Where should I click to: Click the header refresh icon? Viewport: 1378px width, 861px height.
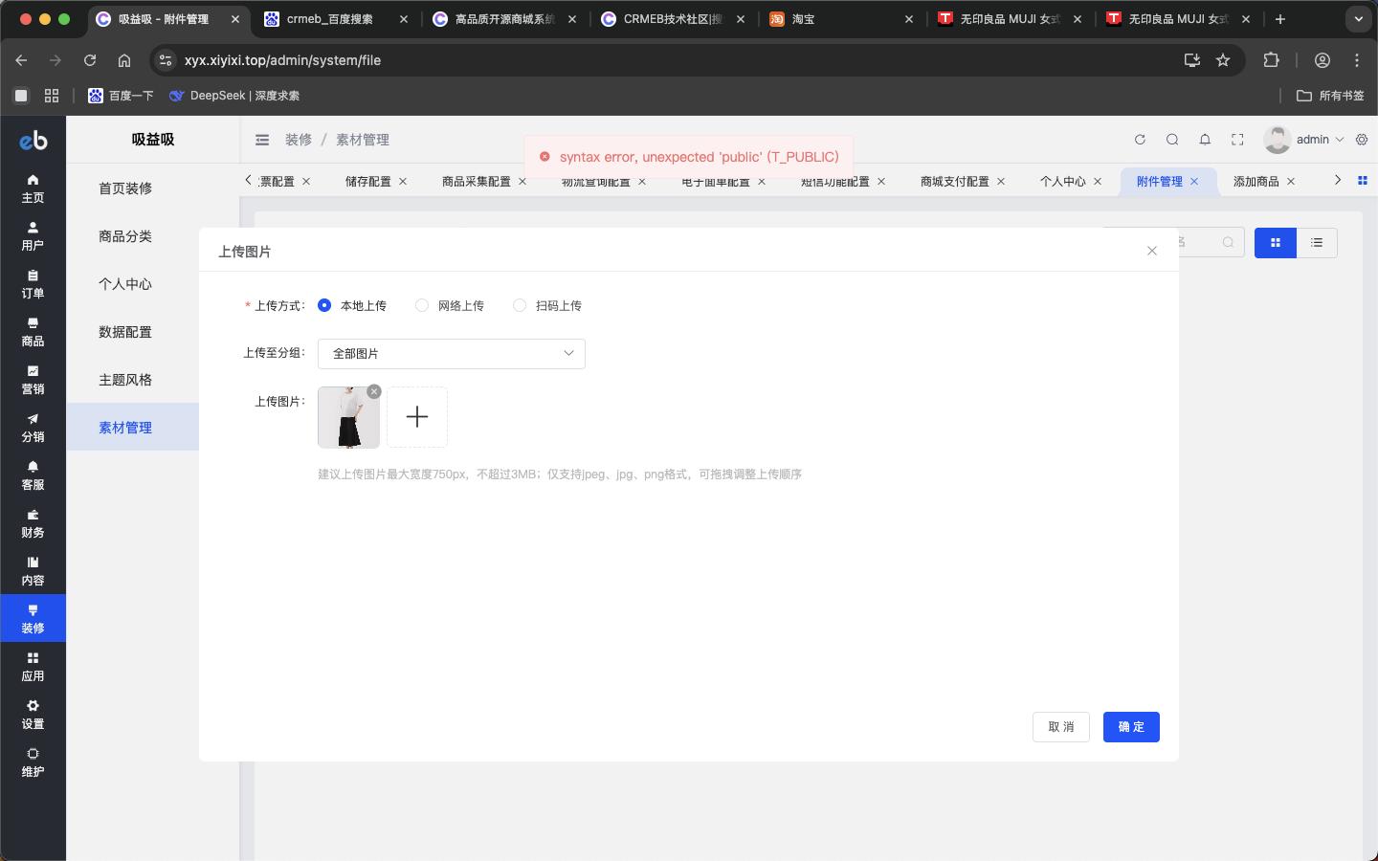[1140, 140]
